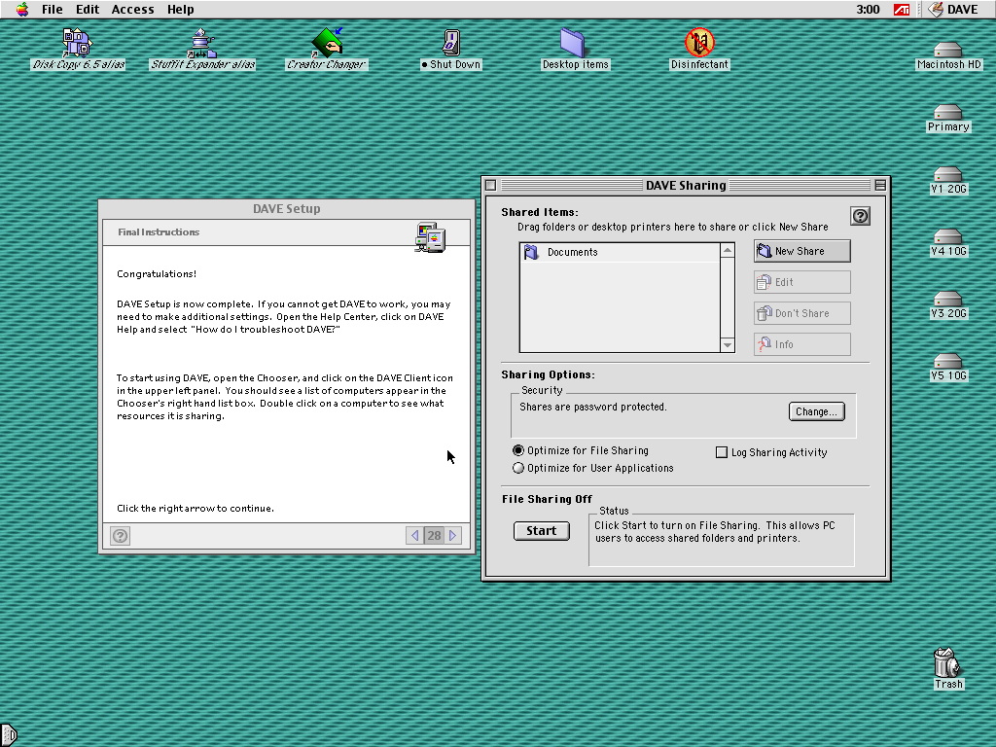This screenshot has height=747, width=996.
Task: Open the File menu
Action: pyautogui.click(x=53, y=10)
